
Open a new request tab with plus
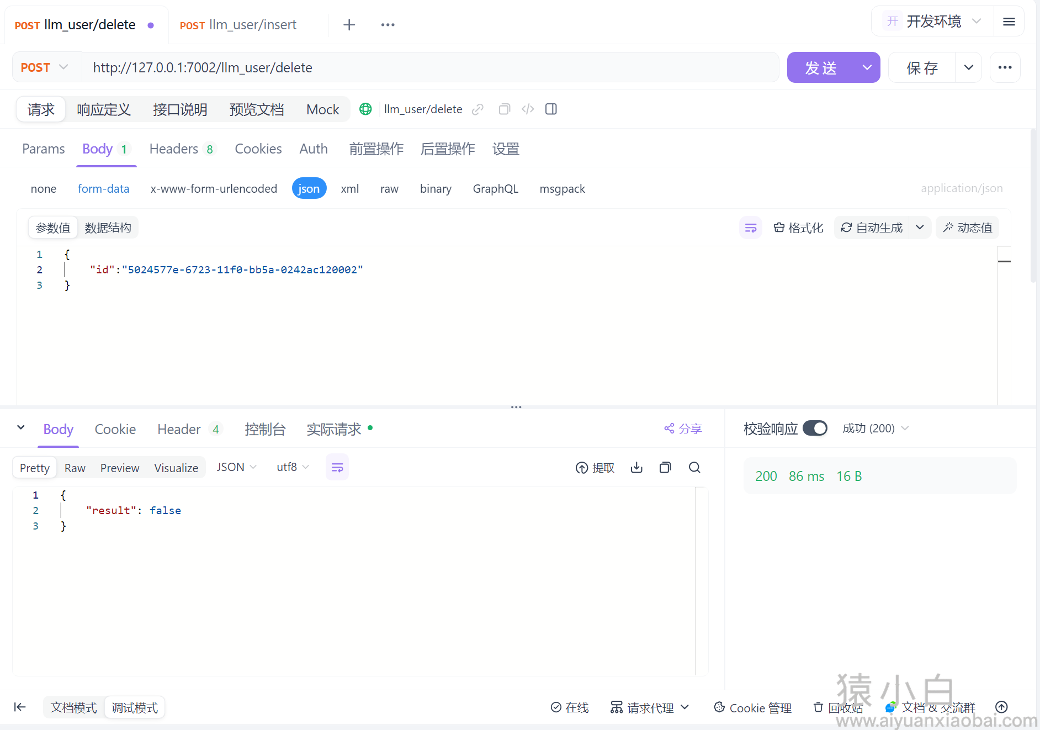pos(349,25)
